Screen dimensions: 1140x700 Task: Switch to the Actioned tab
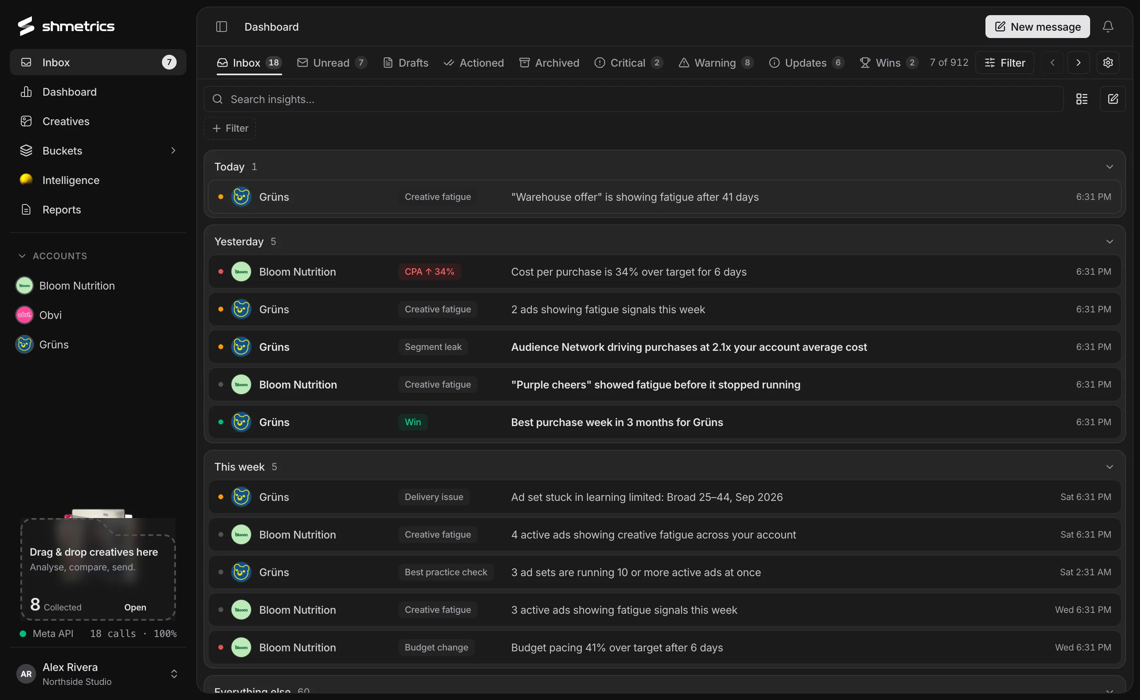click(474, 63)
